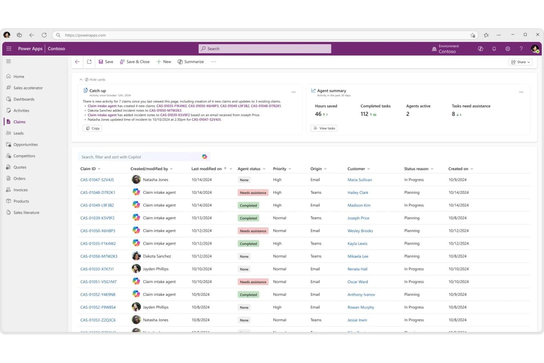Open the Claim ID column dropdown

(99, 169)
